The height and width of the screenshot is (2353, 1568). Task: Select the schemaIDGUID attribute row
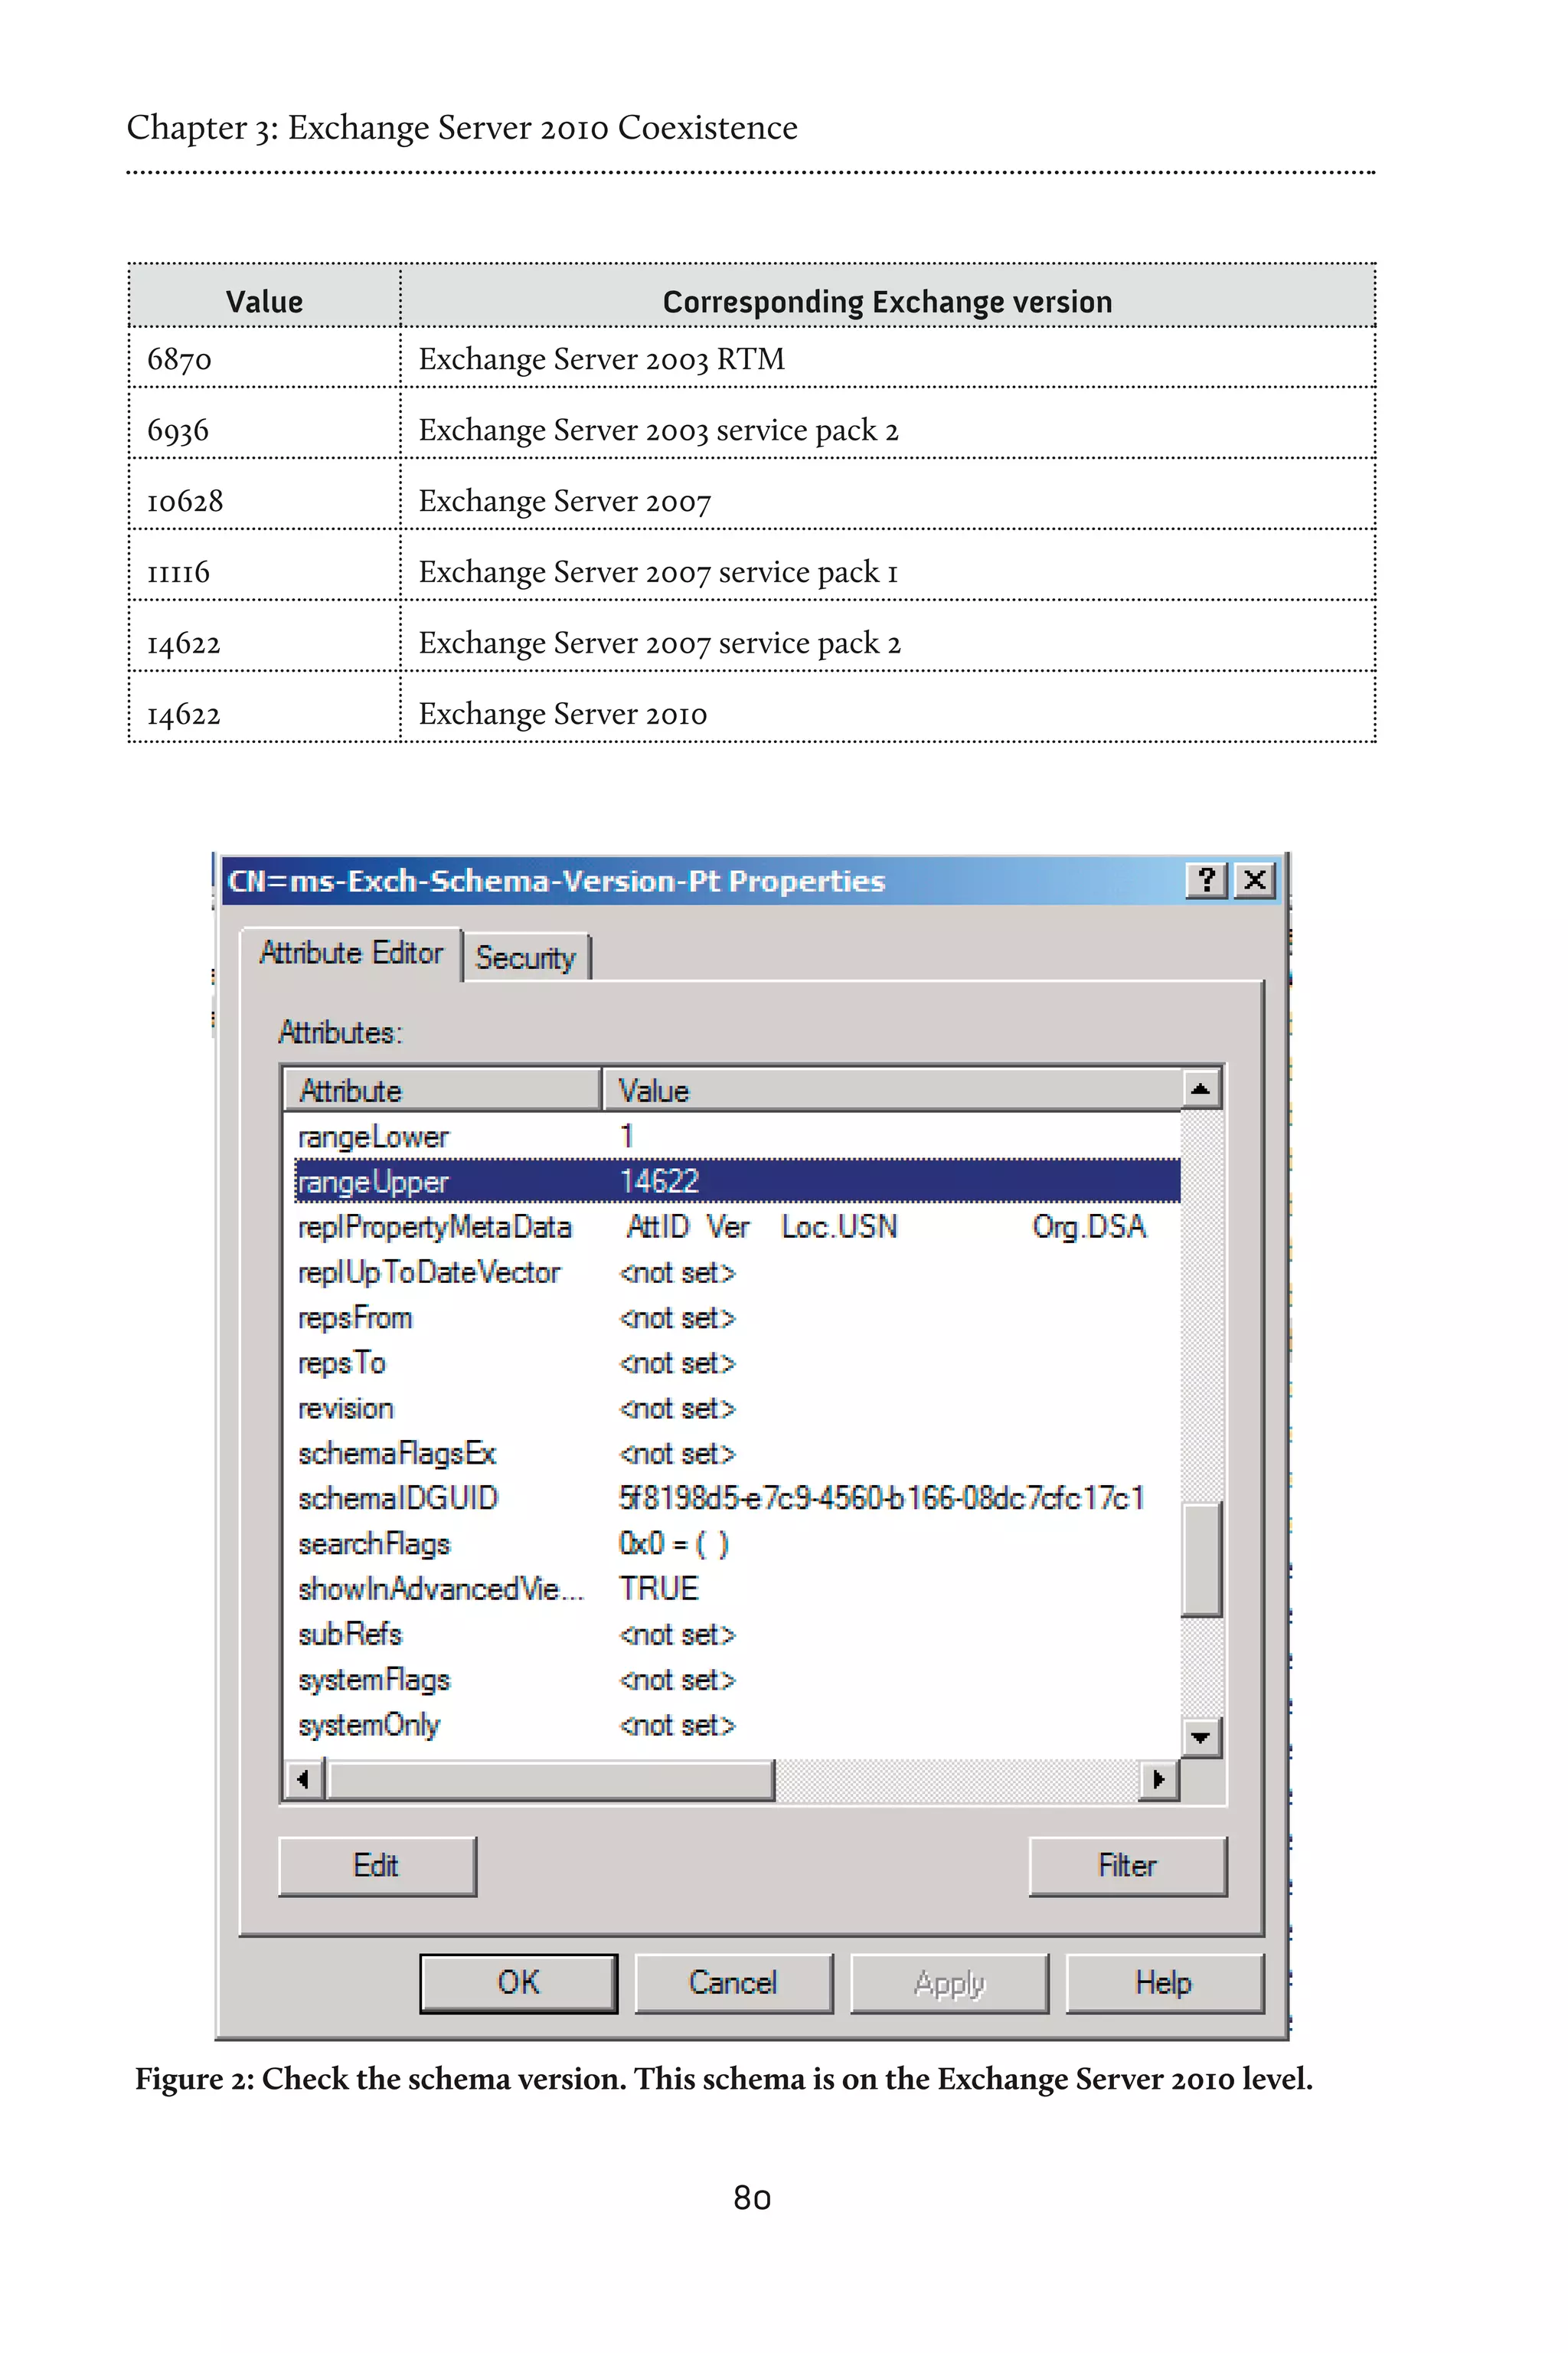[x=737, y=1499]
